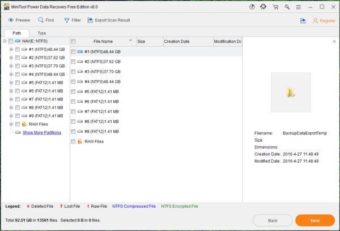Expand tree node #1 (NTFS)48.44 GB
Viewport: 340px width, 231px height.
[x=11, y=49]
